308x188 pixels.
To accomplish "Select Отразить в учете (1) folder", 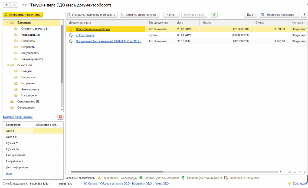I will point(35,29).
